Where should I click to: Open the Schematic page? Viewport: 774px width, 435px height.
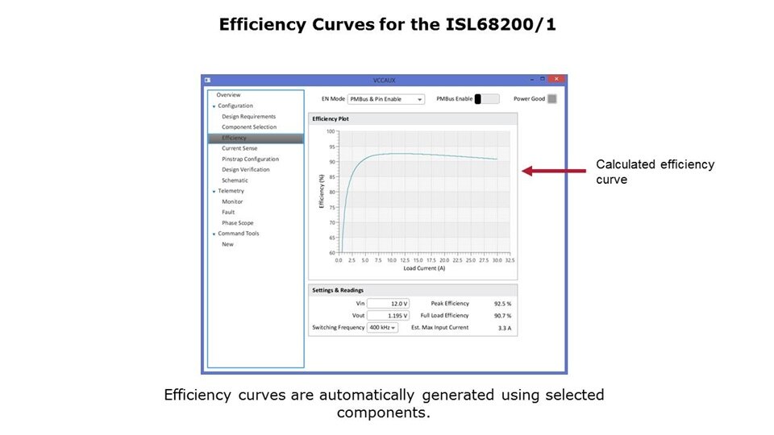click(235, 180)
